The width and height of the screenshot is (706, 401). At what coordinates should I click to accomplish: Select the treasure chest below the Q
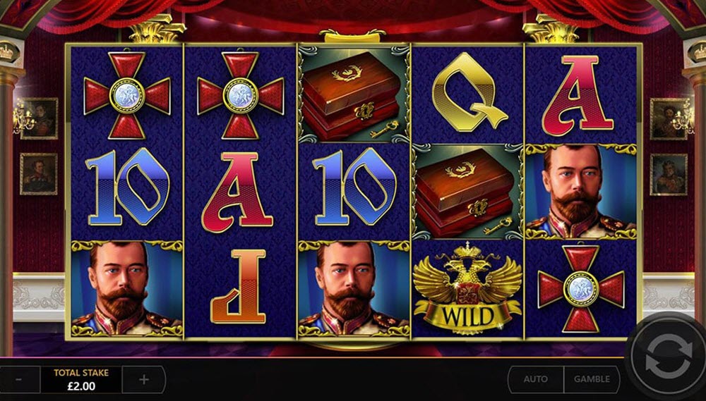point(467,192)
